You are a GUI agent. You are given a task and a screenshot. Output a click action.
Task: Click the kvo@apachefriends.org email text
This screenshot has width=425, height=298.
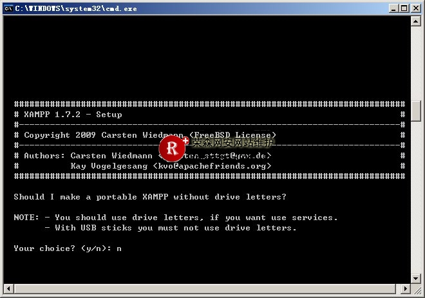tap(211, 166)
